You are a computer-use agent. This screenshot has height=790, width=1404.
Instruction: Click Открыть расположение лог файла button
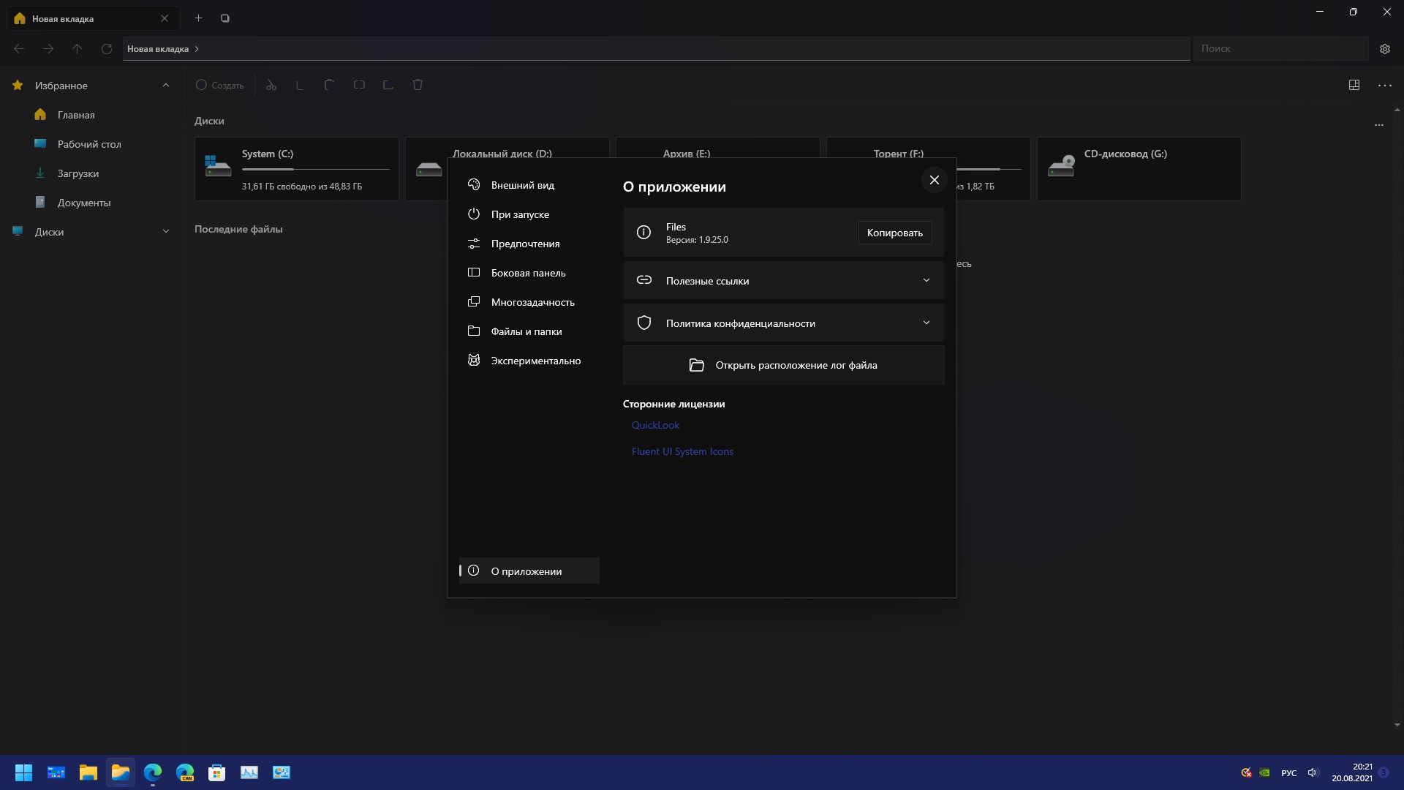[x=783, y=365]
